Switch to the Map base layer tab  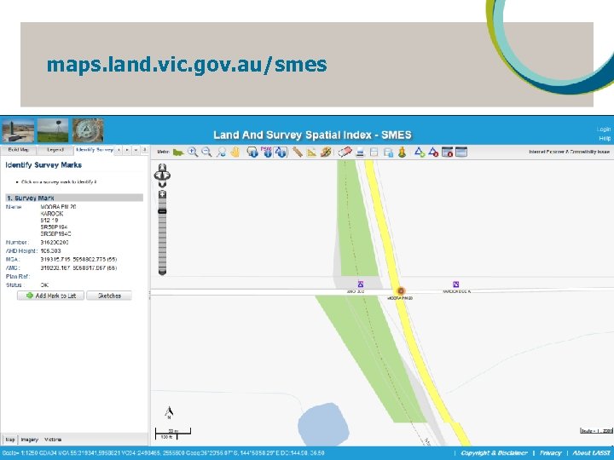10,440
